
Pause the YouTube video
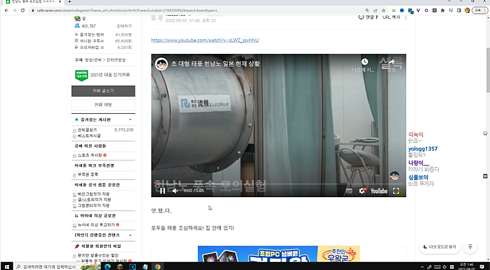tap(162, 190)
